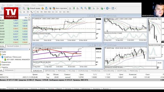Click the blue person icon beside MetaEditor

(x=46, y=8)
